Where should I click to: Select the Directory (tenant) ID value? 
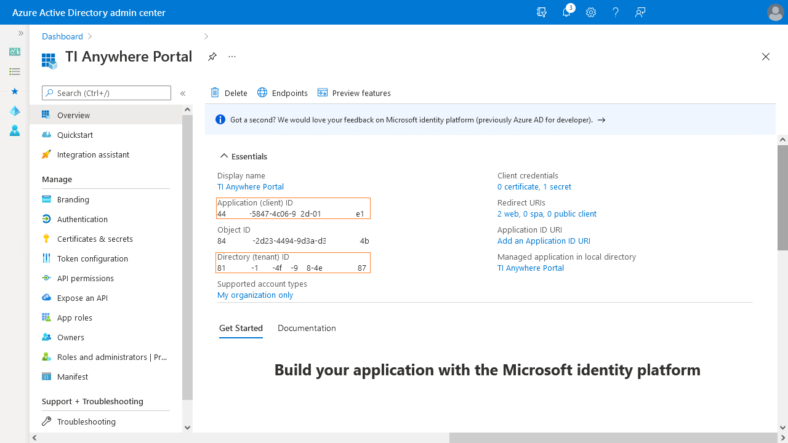[x=293, y=268]
